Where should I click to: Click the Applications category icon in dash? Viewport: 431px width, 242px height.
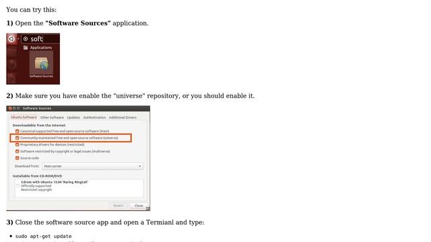(26, 48)
